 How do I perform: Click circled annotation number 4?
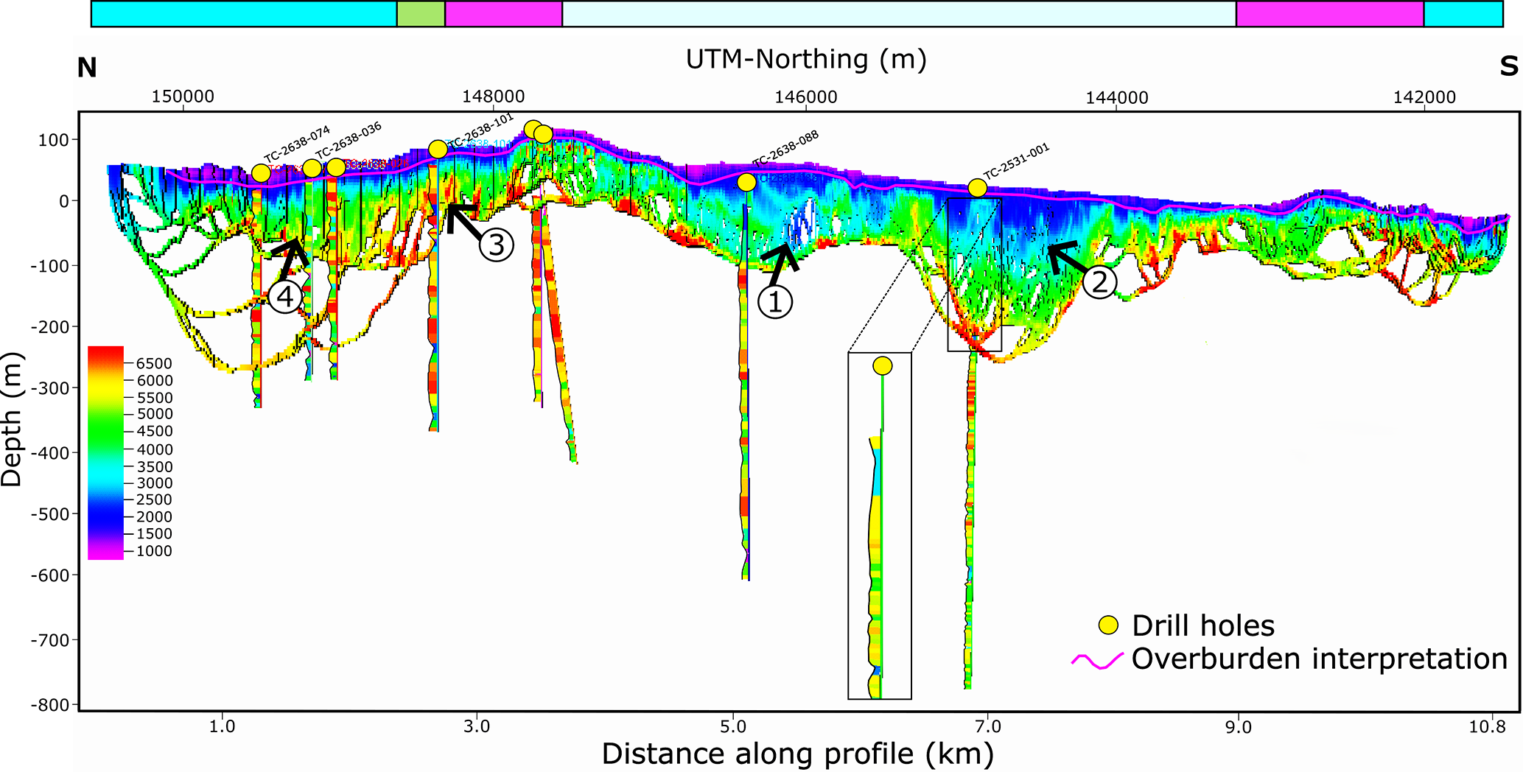[x=285, y=297]
